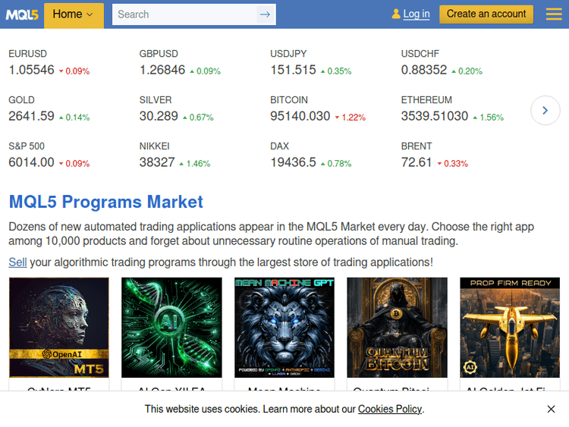Show next quotes with the right chevron
The width and height of the screenshot is (569, 427).
[545, 111]
